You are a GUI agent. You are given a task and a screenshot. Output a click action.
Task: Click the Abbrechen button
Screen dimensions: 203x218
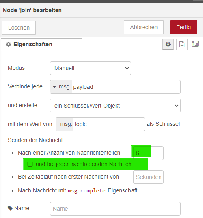144,27
